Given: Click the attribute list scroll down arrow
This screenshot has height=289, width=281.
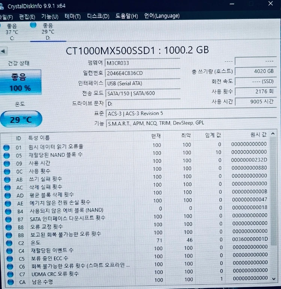Looking at the screenshot, I should tap(274, 279).
